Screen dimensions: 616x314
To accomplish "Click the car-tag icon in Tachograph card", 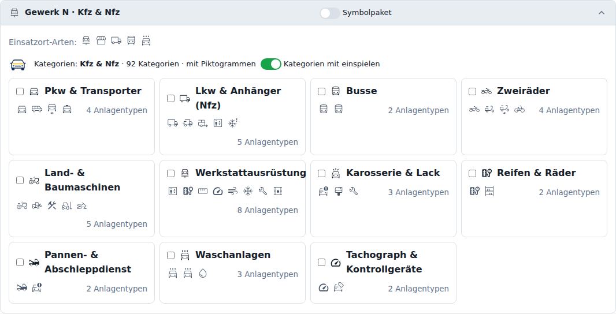I will point(339,287).
